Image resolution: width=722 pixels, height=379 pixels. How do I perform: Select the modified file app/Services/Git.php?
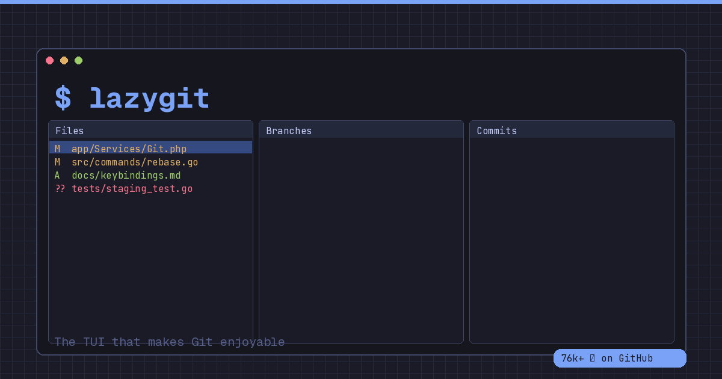coord(129,149)
